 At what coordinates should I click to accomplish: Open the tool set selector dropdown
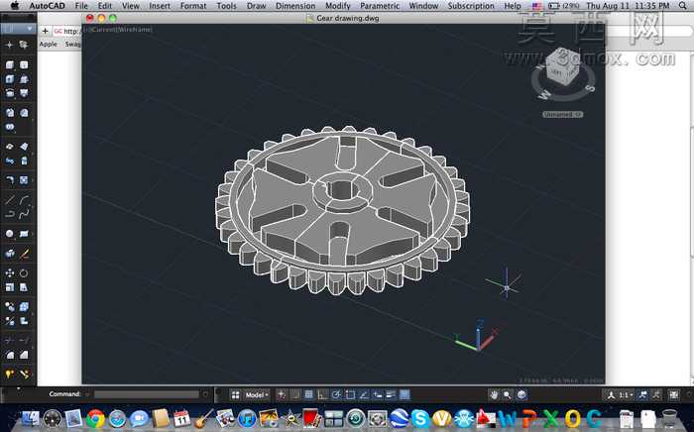click(x=18, y=29)
